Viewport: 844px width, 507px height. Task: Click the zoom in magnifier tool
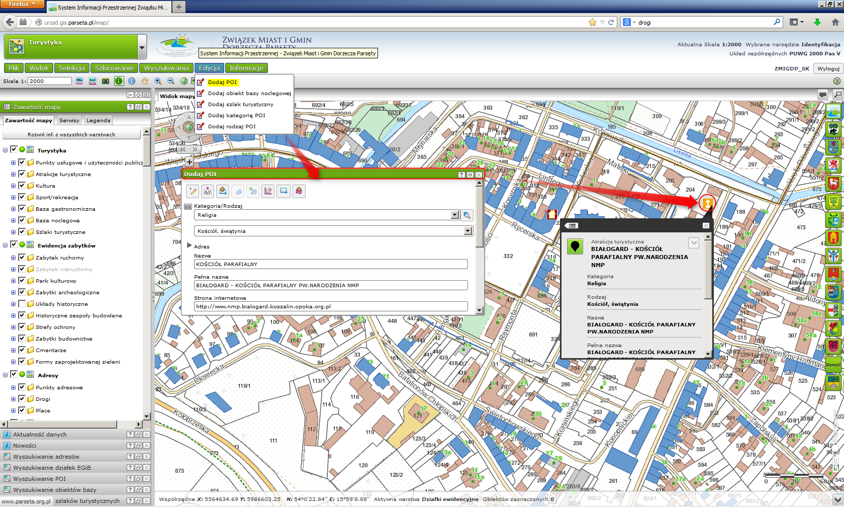point(158,81)
